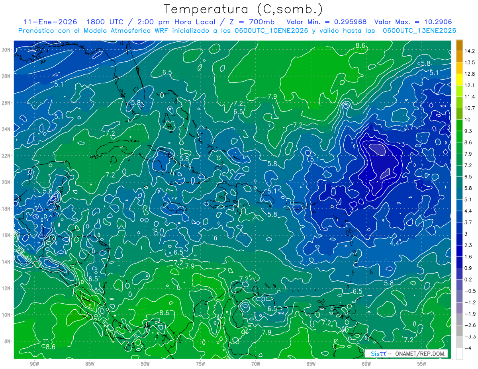Click the colorbar label "12.8"
This screenshot has height=369, width=478.
(470, 74)
